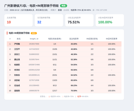Click the orange 10人 count badge
Screen dimensions: 134x111
coord(34,33)
